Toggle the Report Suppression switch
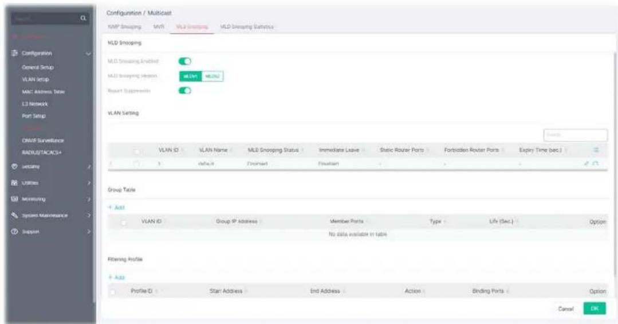This screenshot has width=618, height=324. [x=185, y=90]
